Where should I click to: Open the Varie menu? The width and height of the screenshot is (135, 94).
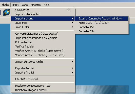coord(25,5)
